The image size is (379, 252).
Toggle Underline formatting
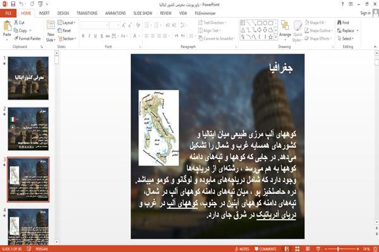[95, 36]
